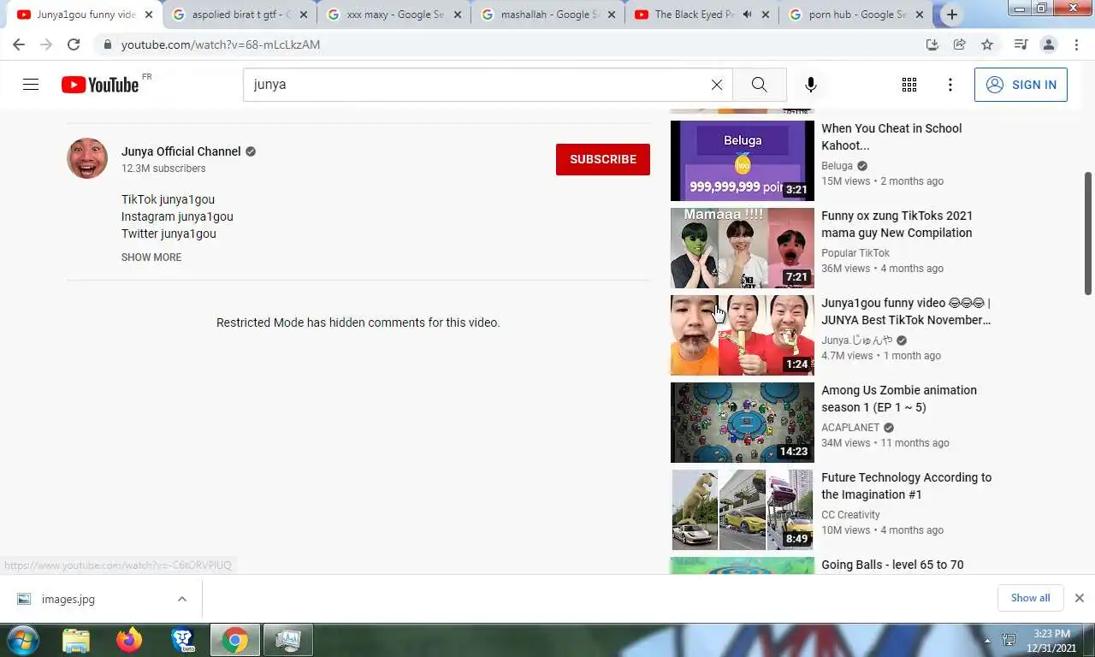This screenshot has height=657, width=1095.
Task: Clear the search box with the X icon
Action: (x=717, y=85)
